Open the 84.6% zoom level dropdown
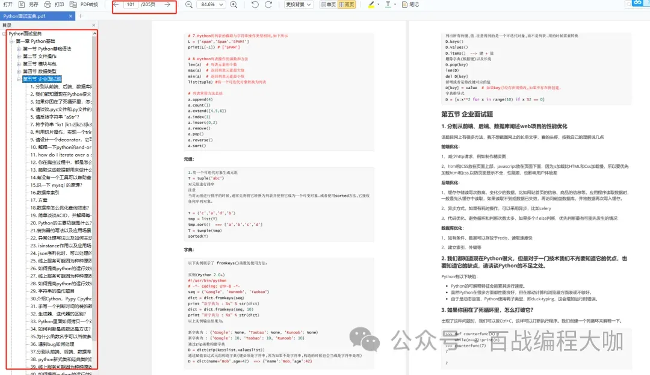 coord(211,5)
